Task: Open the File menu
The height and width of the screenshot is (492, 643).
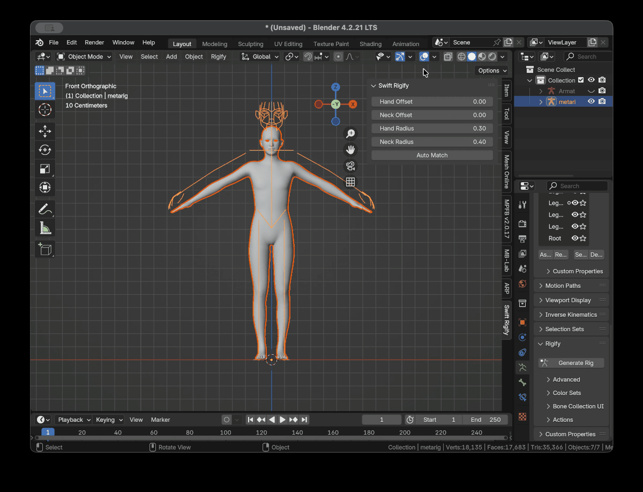Action: (x=54, y=43)
